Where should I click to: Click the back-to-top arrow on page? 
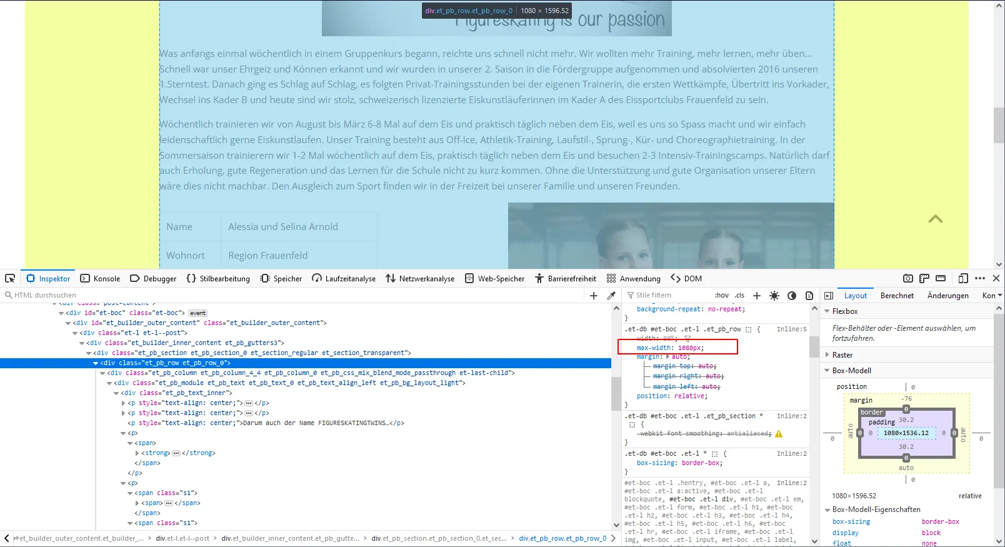click(x=936, y=219)
